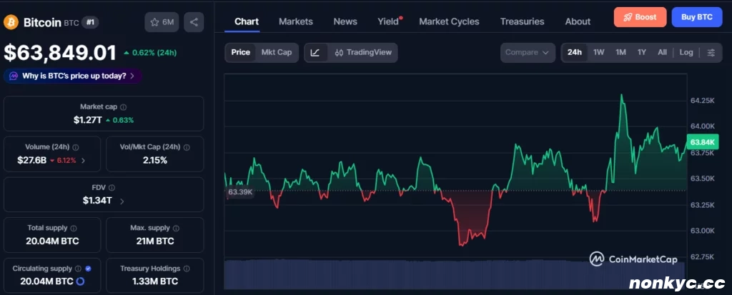This screenshot has height=295, width=732.
Task: Click the 62.75K axis label
Action: (x=703, y=256)
